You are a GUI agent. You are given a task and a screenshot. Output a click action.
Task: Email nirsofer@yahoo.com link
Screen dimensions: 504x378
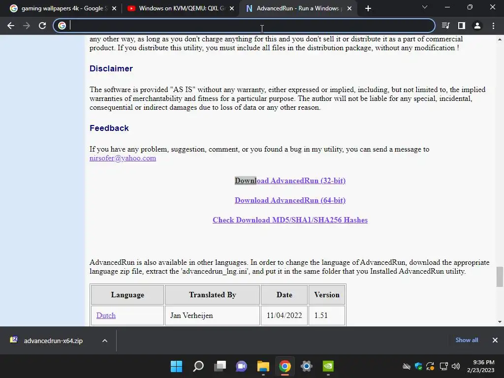click(x=123, y=158)
